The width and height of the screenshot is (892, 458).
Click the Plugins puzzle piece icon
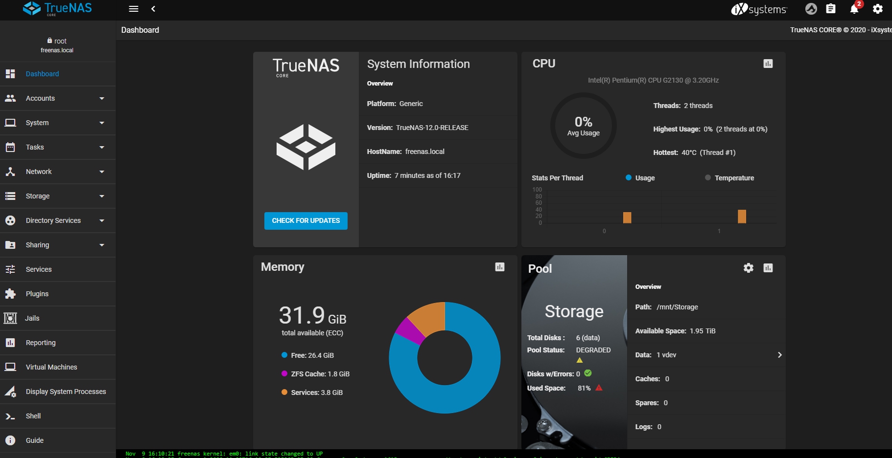[x=10, y=294]
